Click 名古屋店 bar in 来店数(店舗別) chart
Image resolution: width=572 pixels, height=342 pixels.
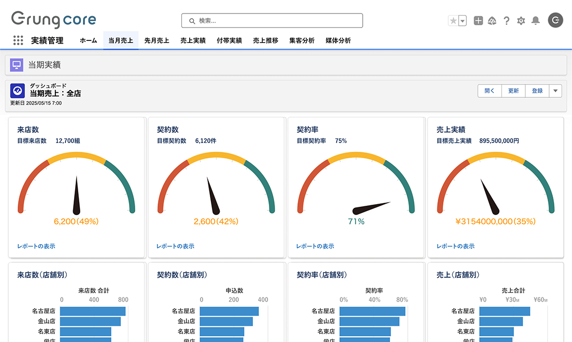pos(93,311)
